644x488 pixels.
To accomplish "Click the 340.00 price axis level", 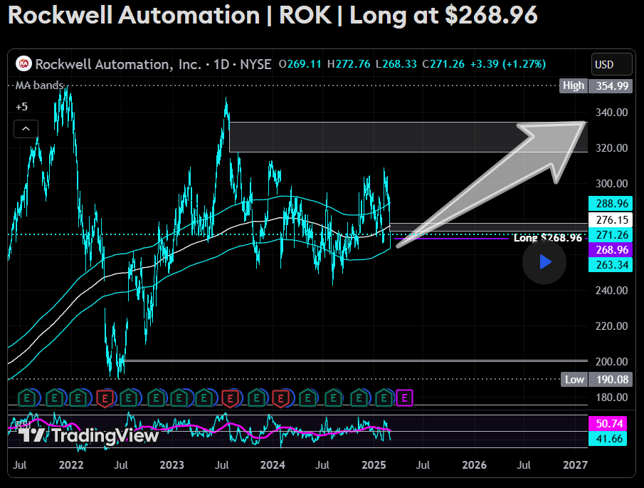I will point(611,113).
